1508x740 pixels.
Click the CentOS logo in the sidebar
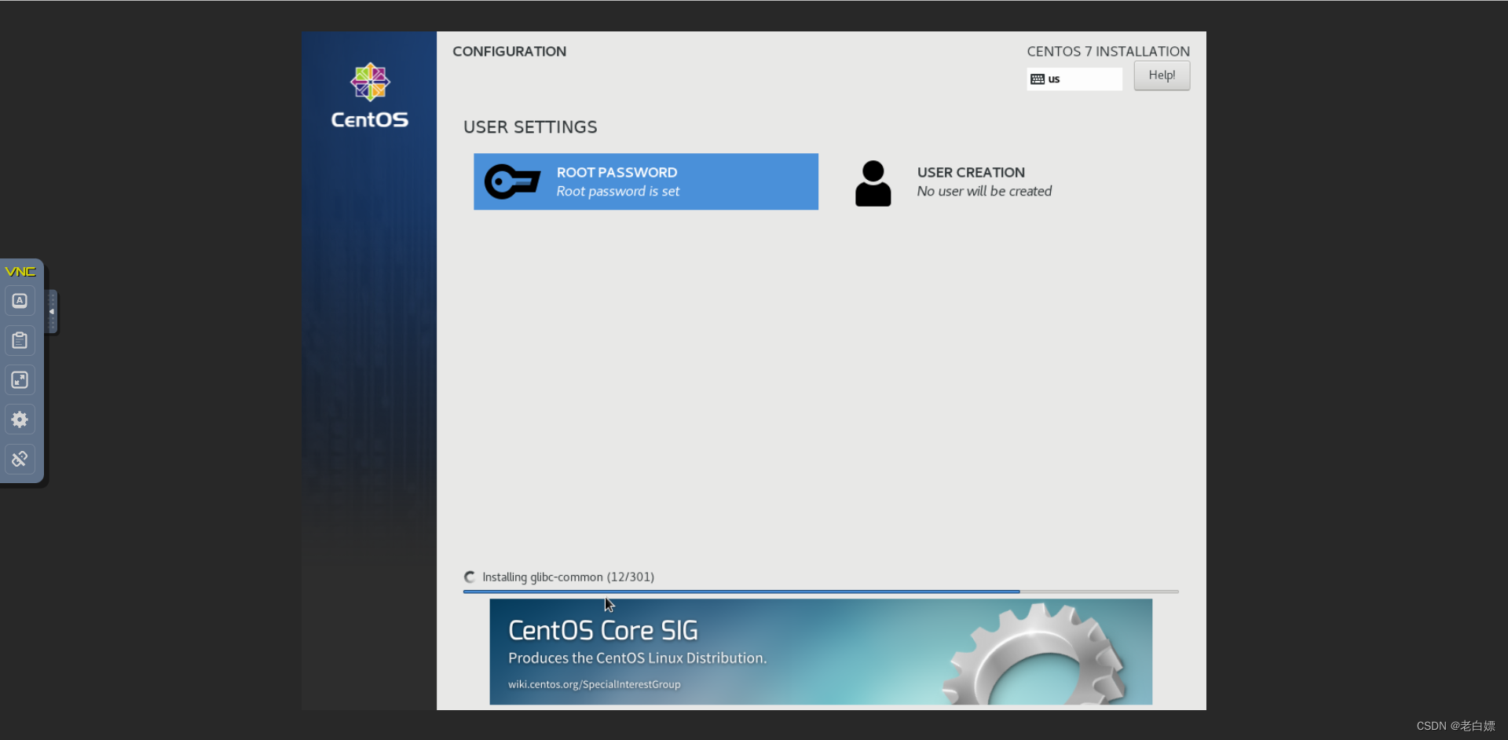(x=370, y=95)
